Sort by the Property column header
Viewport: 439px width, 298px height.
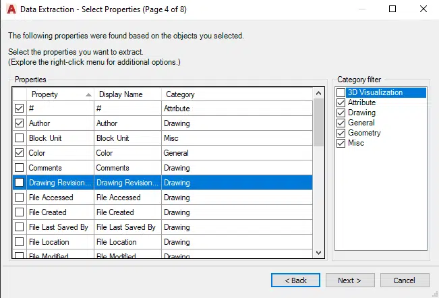click(x=60, y=94)
